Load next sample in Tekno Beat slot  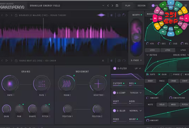11,61
